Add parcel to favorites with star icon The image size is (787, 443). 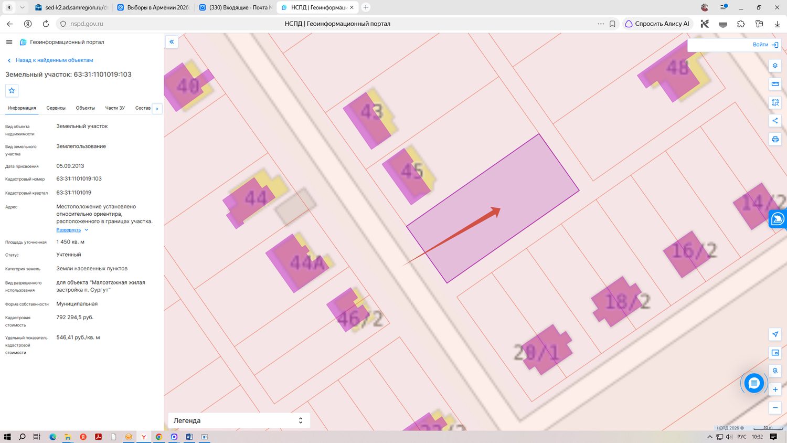12,90
